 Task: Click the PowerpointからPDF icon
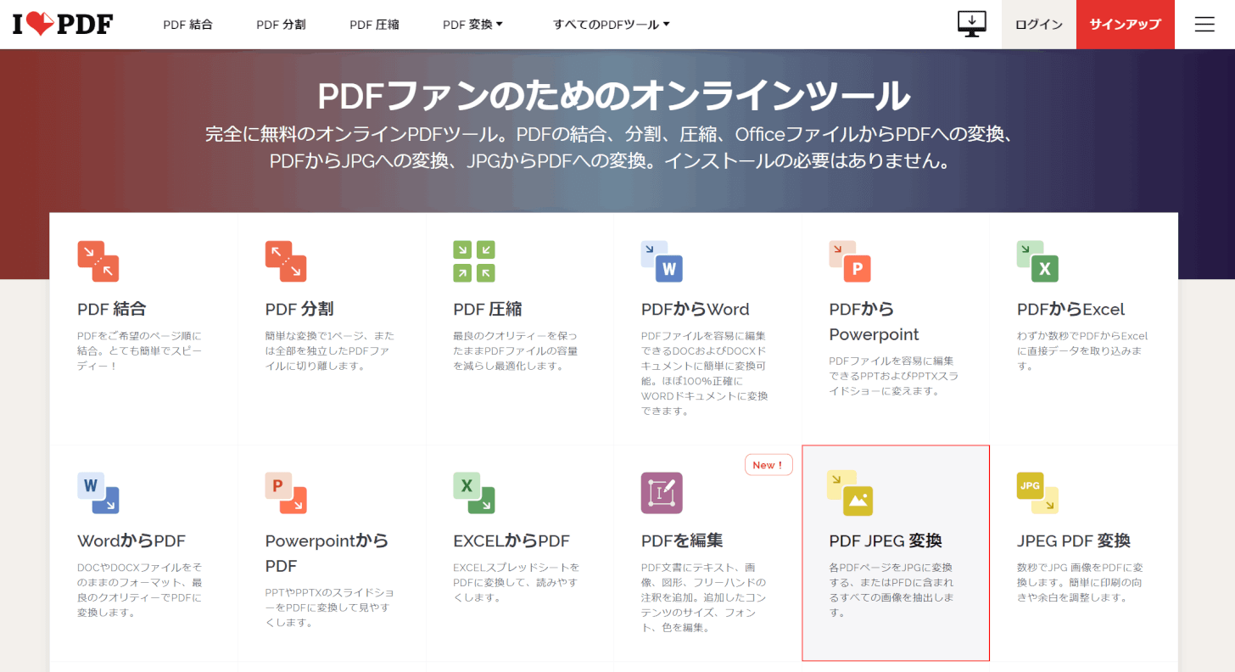click(x=286, y=493)
